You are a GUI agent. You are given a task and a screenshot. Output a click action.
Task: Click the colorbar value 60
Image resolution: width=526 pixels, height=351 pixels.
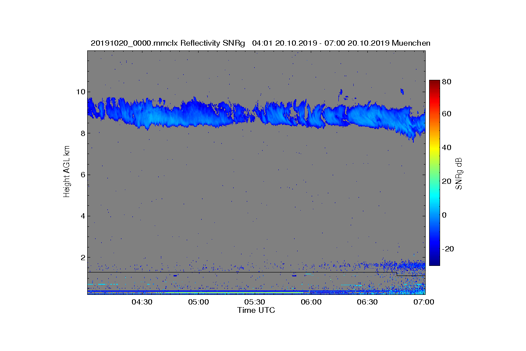[x=447, y=114]
